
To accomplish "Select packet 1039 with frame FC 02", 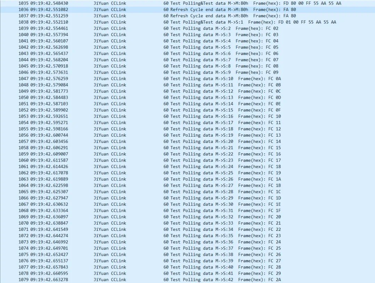I will [187, 28].
